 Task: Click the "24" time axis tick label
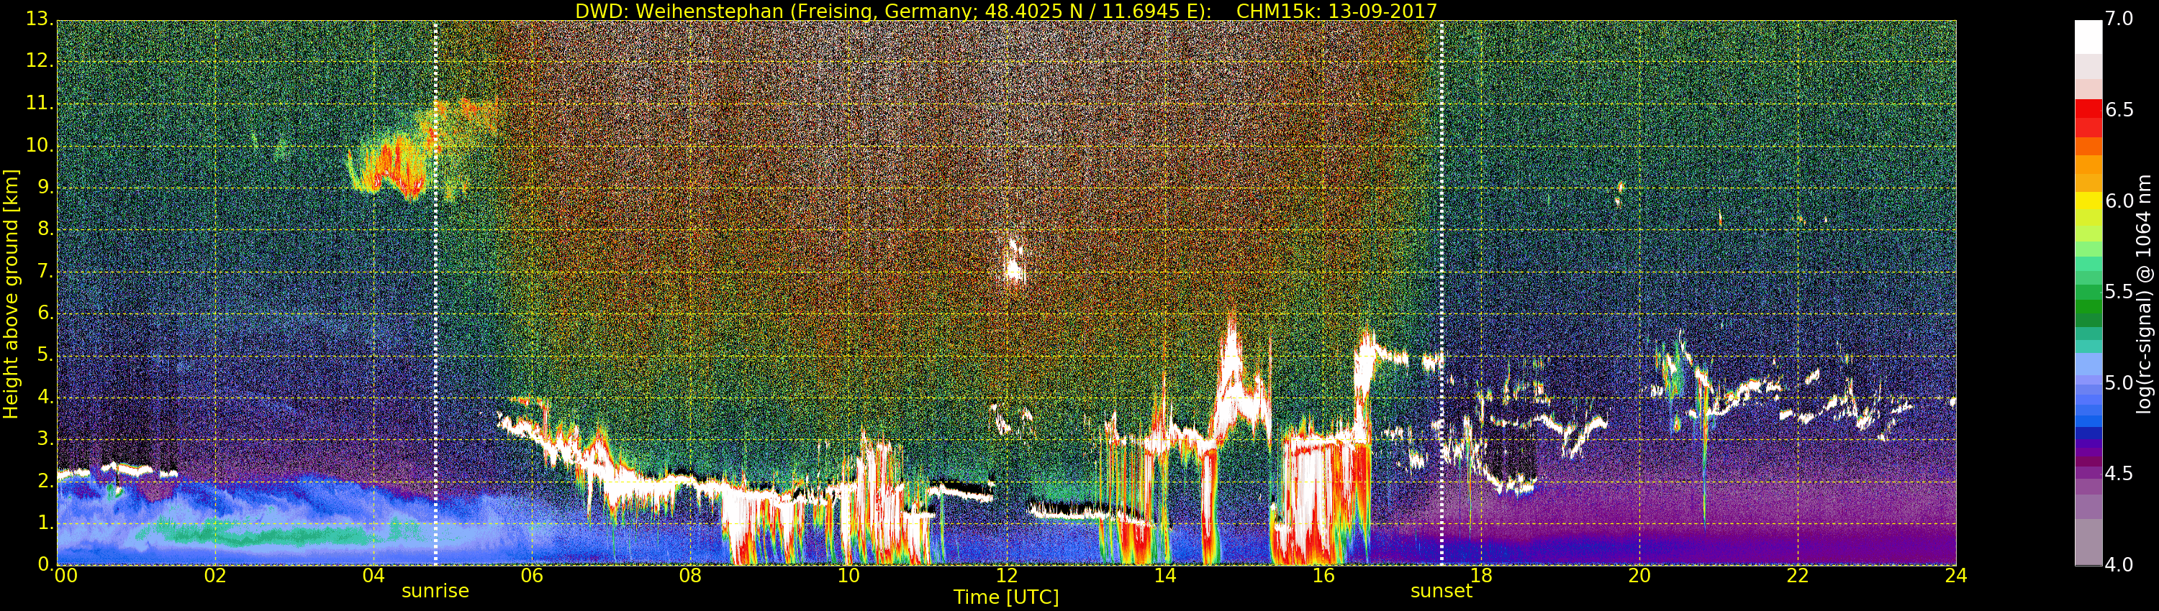click(1956, 576)
